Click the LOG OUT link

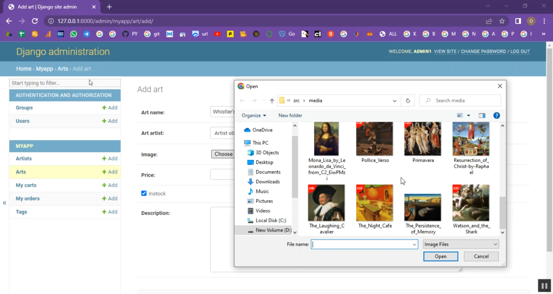[520, 52]
